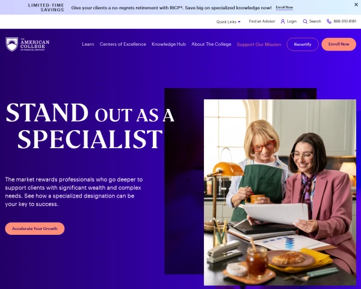Click the Search magnifier icon

[x=305, y=22]
